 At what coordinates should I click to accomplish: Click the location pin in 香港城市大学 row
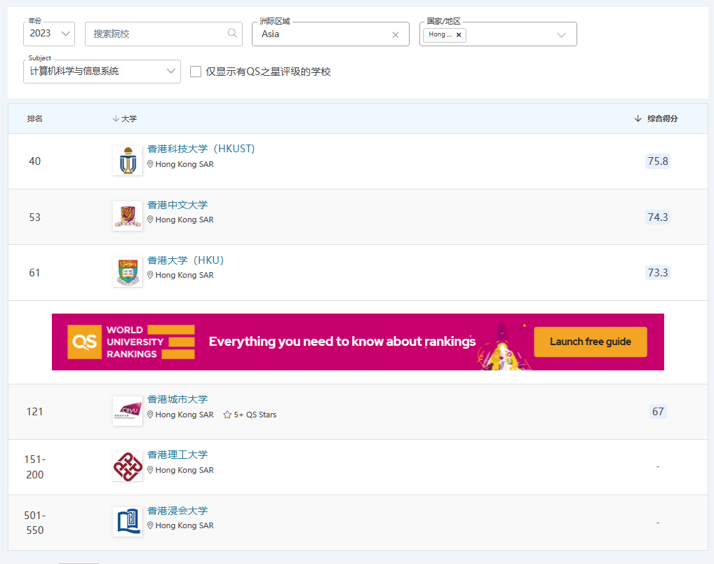click(150, 415)
